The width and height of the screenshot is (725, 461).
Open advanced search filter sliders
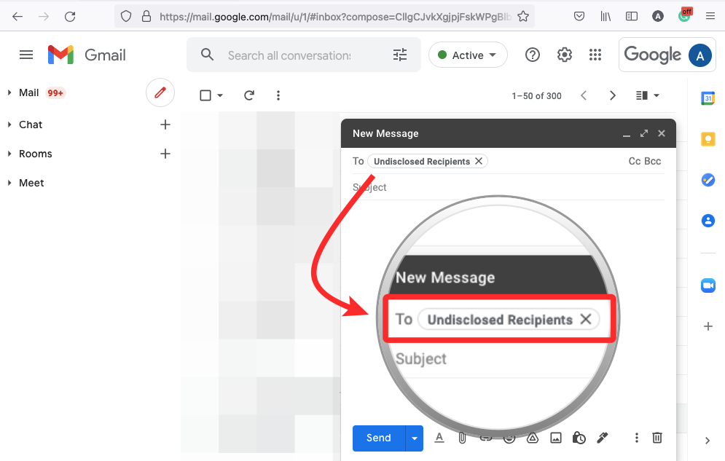point(399,55)
